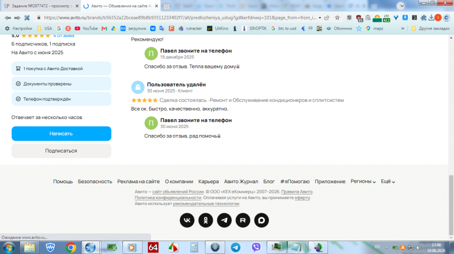Open the Другие закладки folder
The width and height of the screenshot is (454, 254).
[x=430, y=28]
